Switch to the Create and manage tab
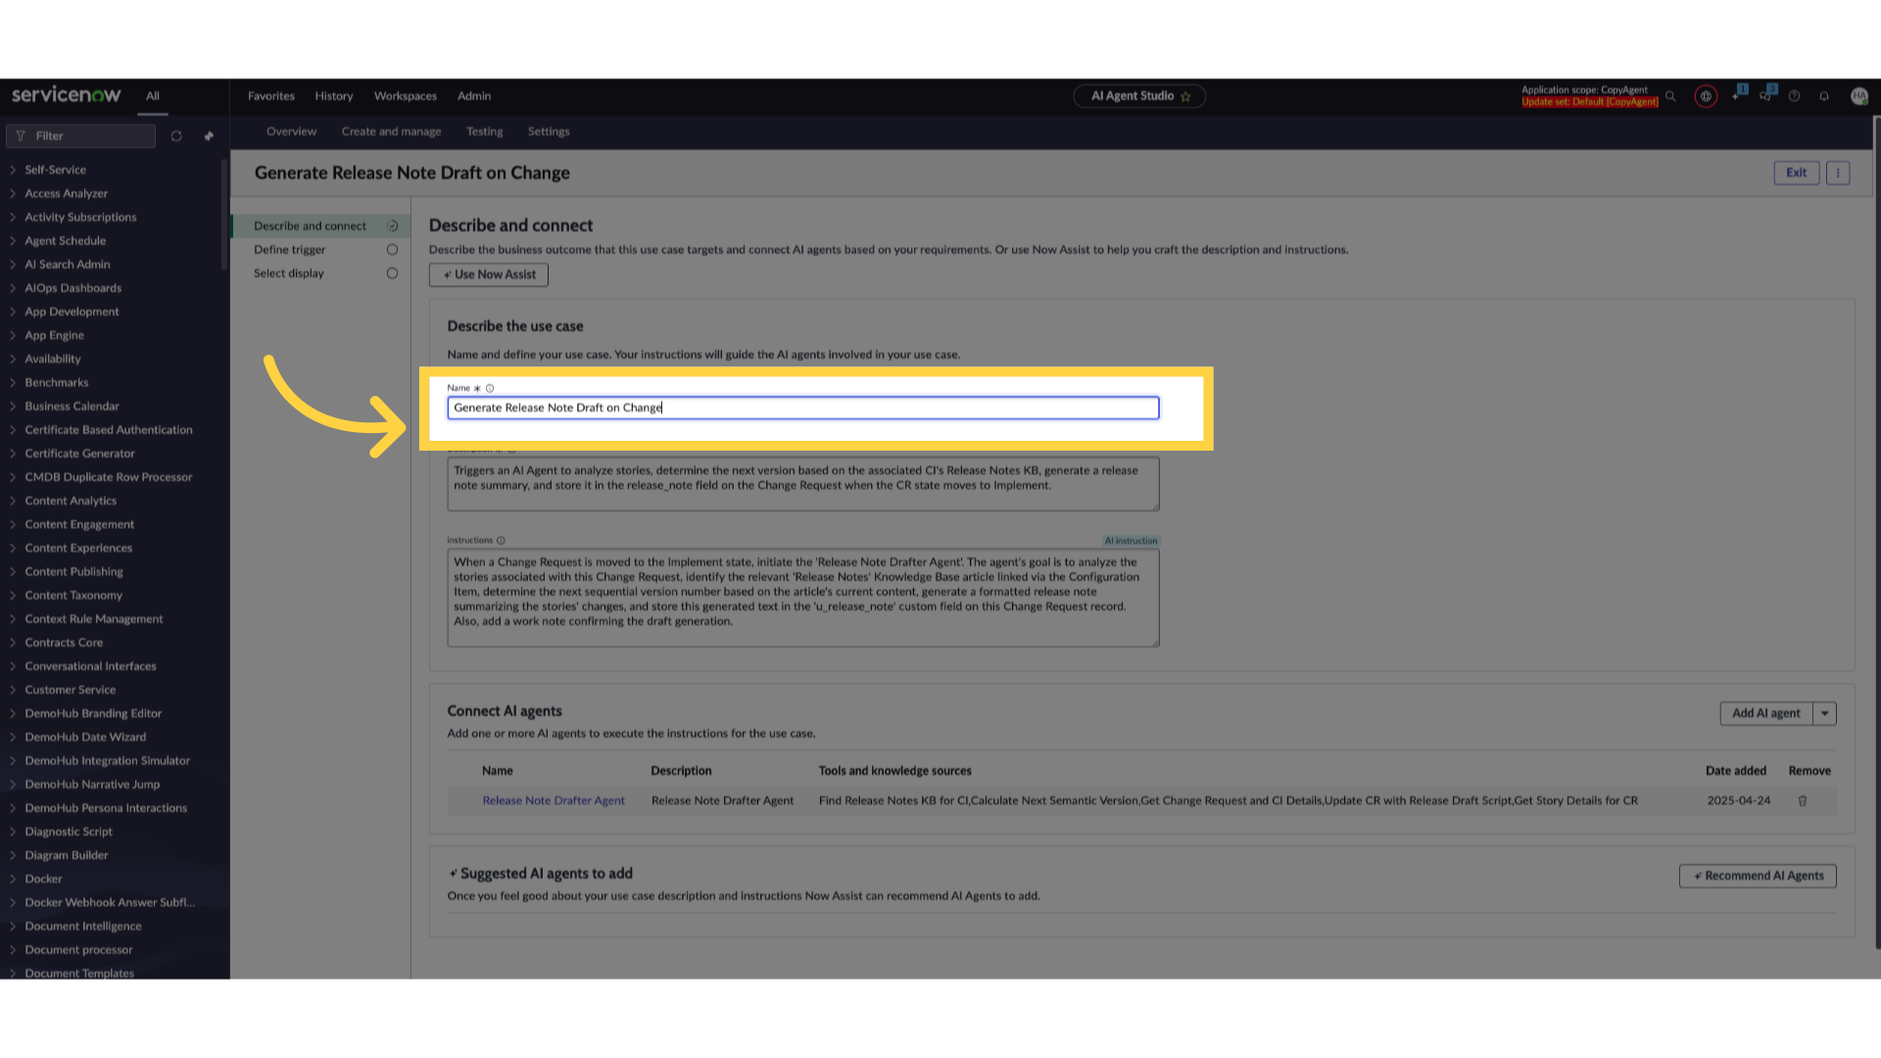 [x=392, y=131]
